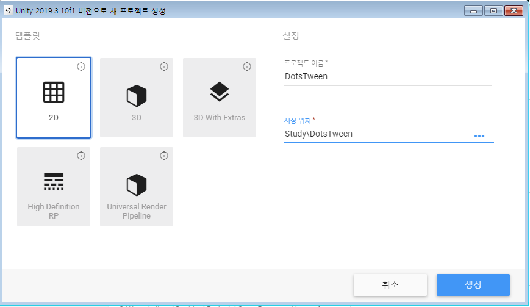Close the new project dialog window
The width and height of the screenshot is (530, 307).
[514, 11]
